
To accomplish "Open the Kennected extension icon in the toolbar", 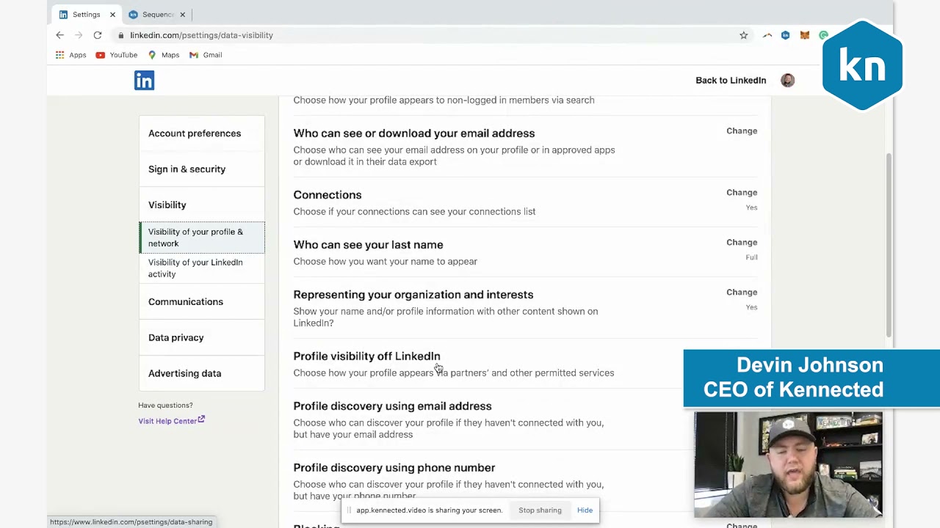I will pyautogui.click(x=786, y=35).
